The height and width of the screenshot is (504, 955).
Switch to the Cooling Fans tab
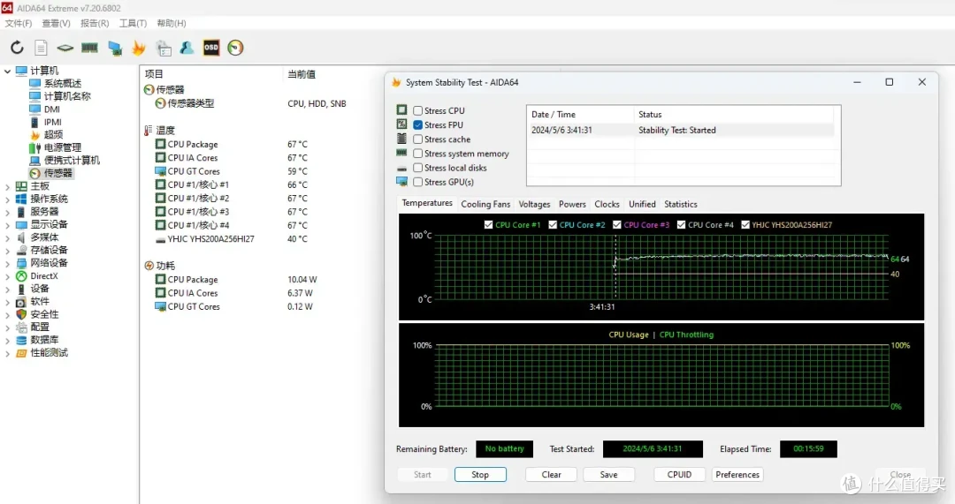point(485,204)
